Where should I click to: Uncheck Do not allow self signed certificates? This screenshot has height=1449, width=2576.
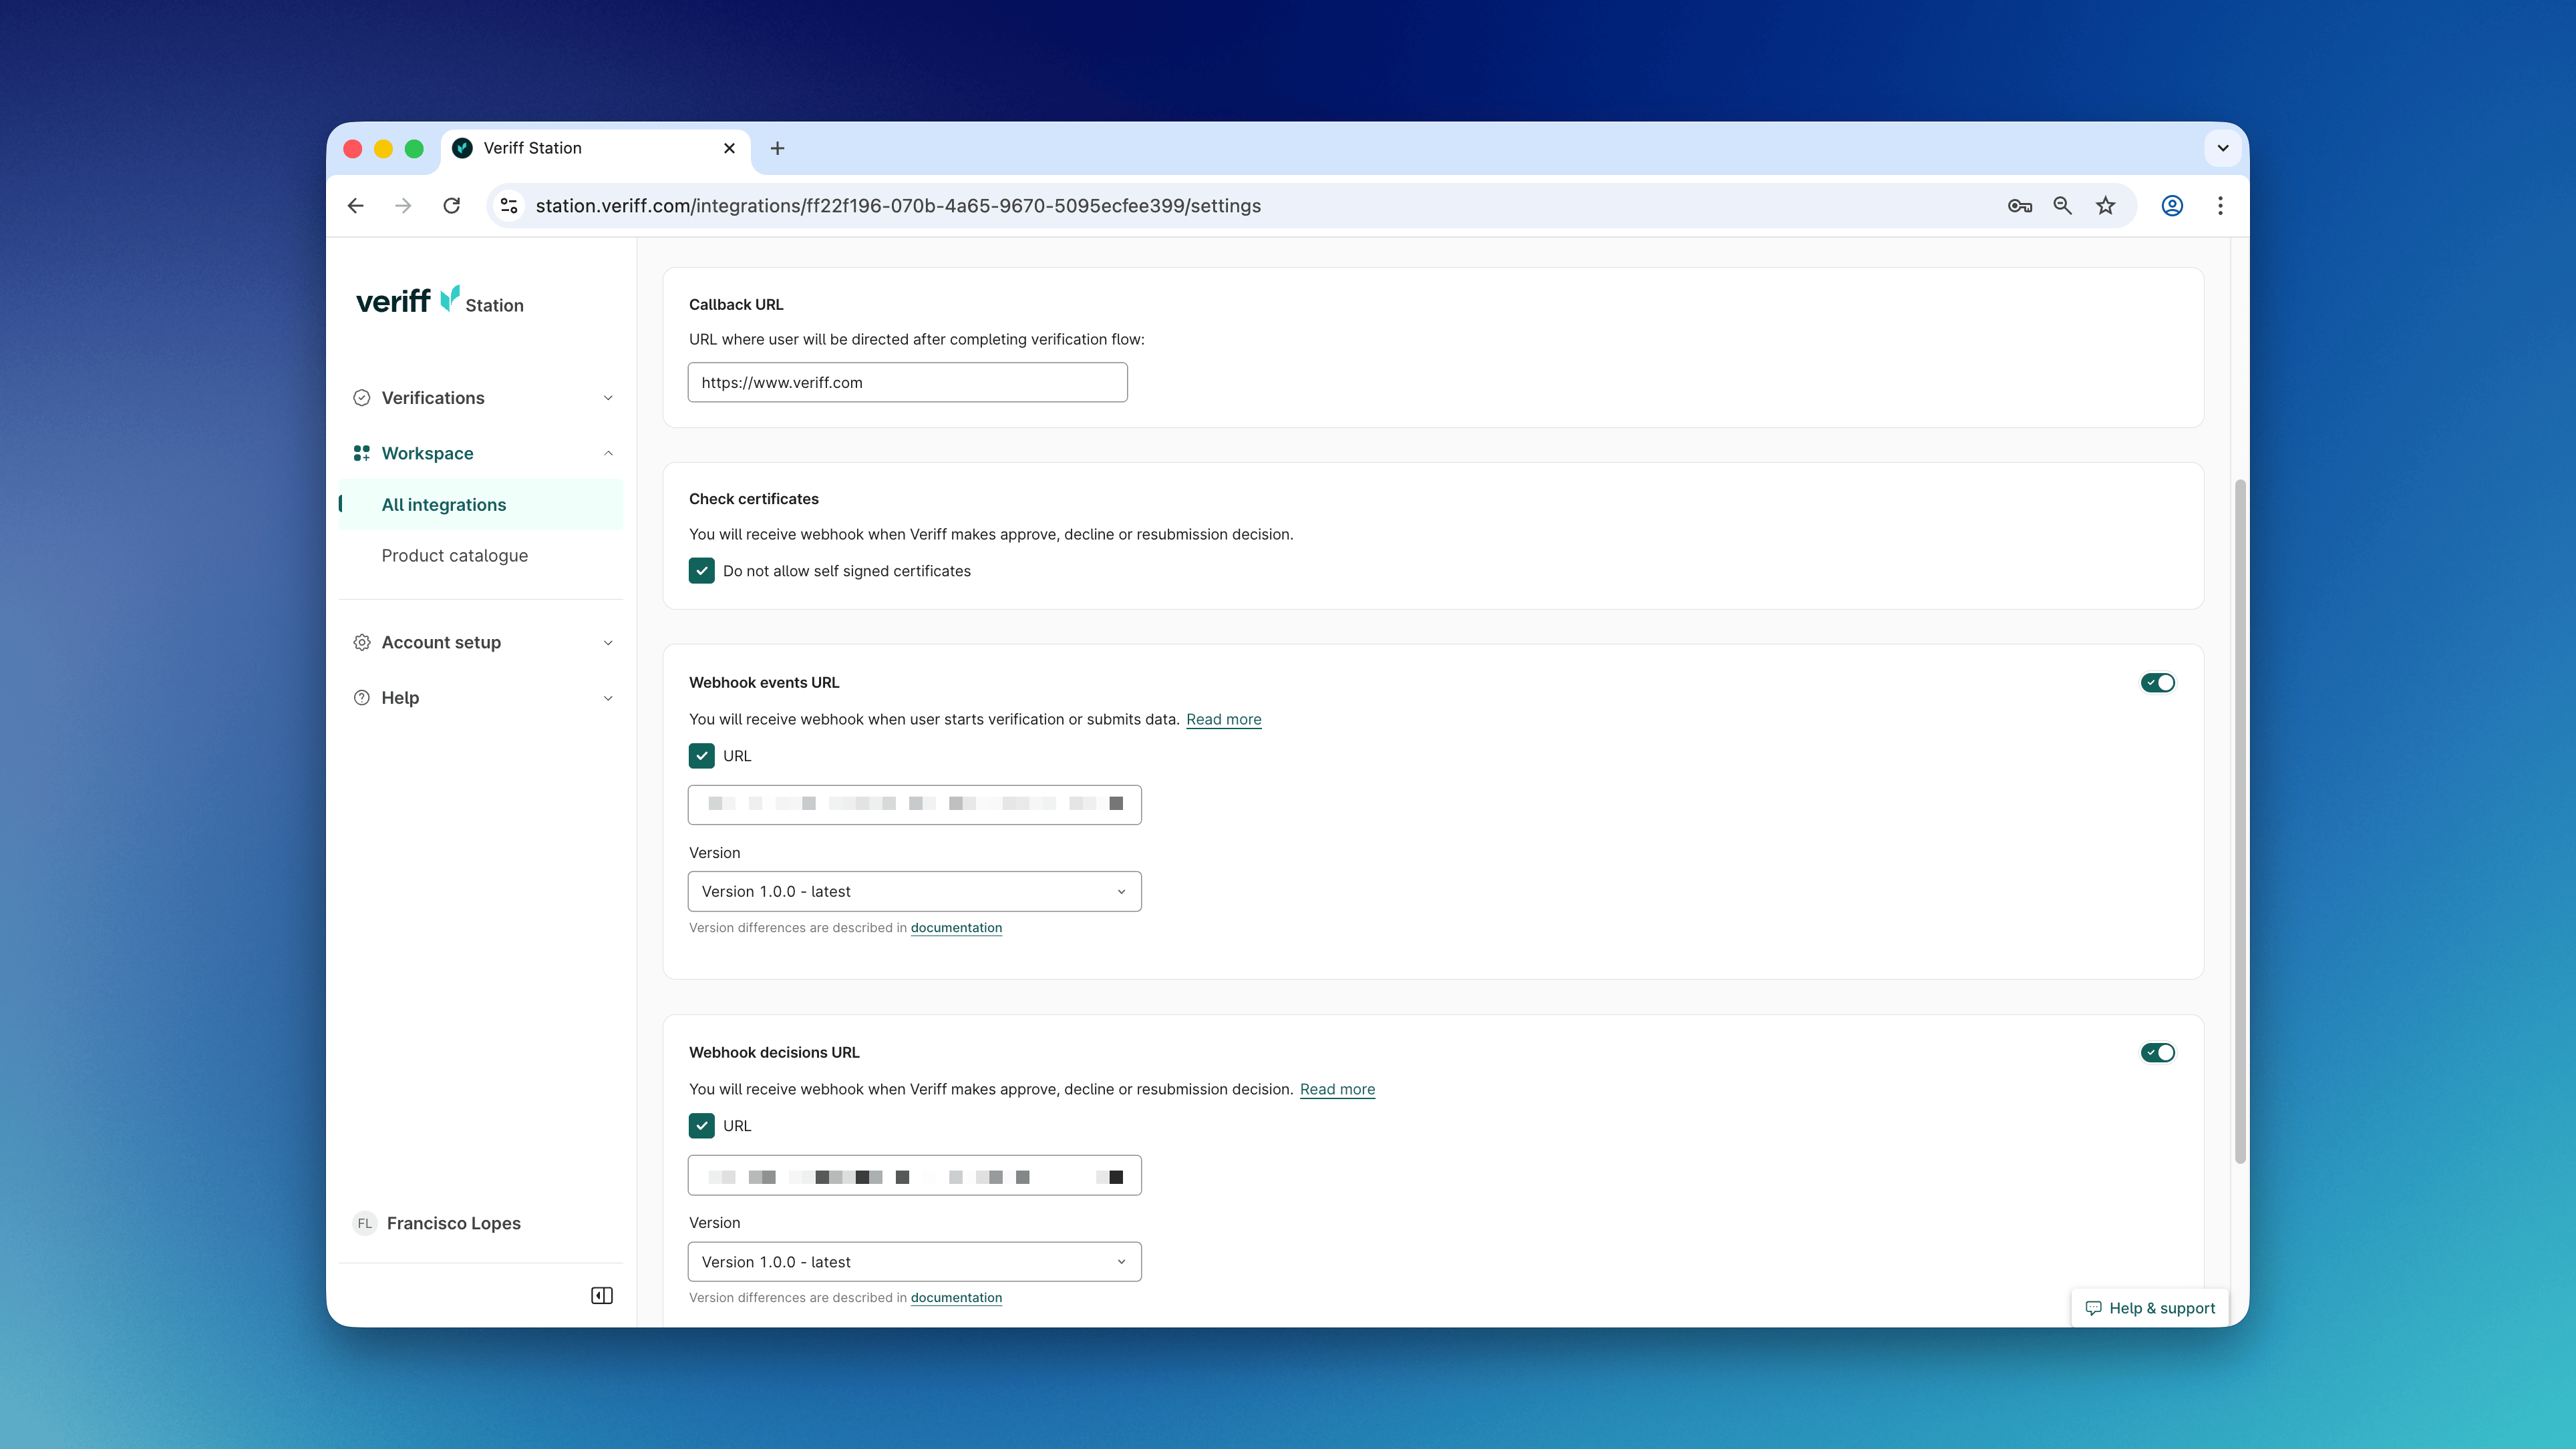tap(702, 572)
